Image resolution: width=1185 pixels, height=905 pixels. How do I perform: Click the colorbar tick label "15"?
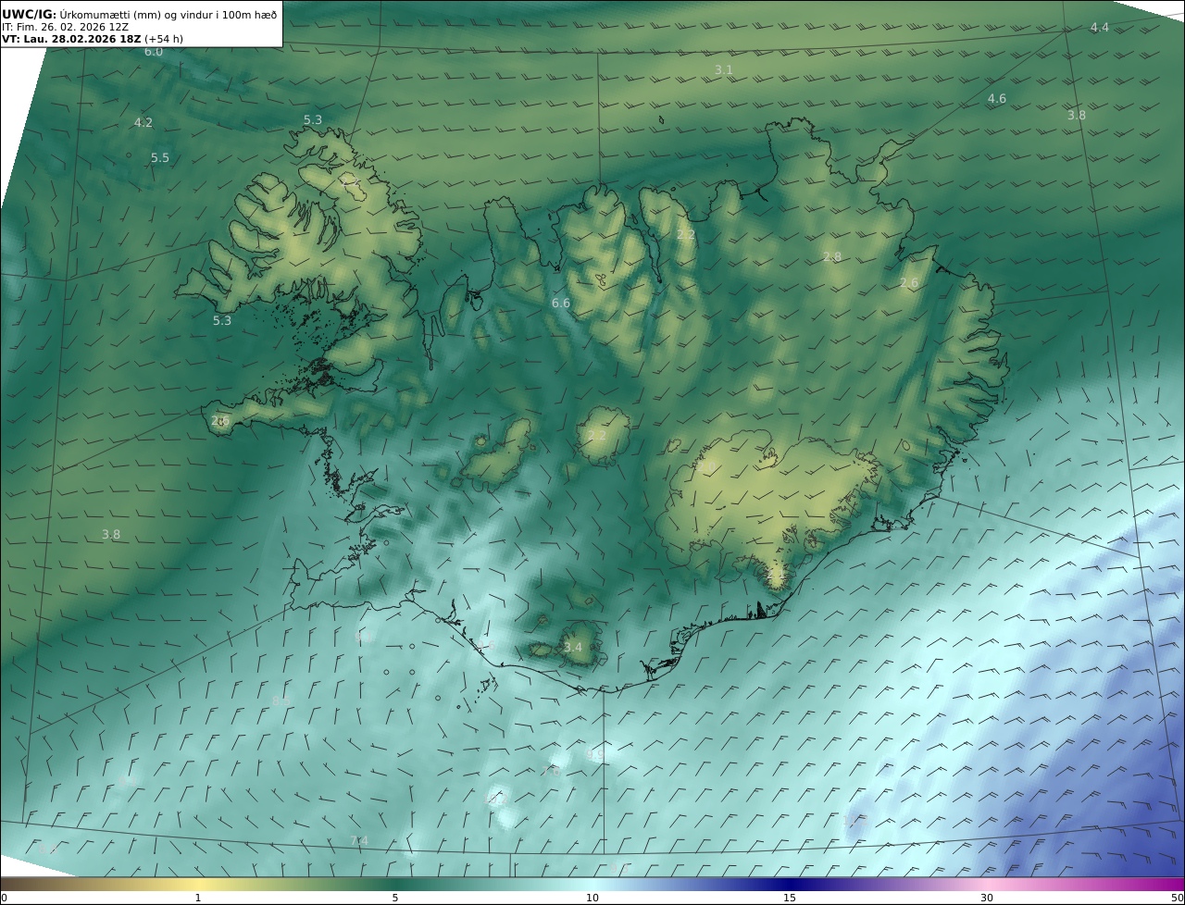pyautogui.click(x=790, y=898)
